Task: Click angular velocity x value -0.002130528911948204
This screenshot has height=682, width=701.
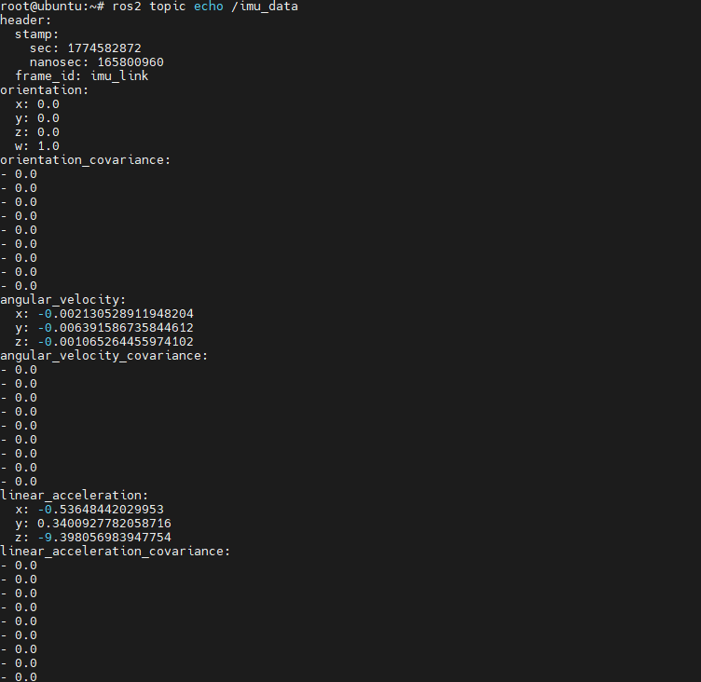Action: click(x=116, y=314)
